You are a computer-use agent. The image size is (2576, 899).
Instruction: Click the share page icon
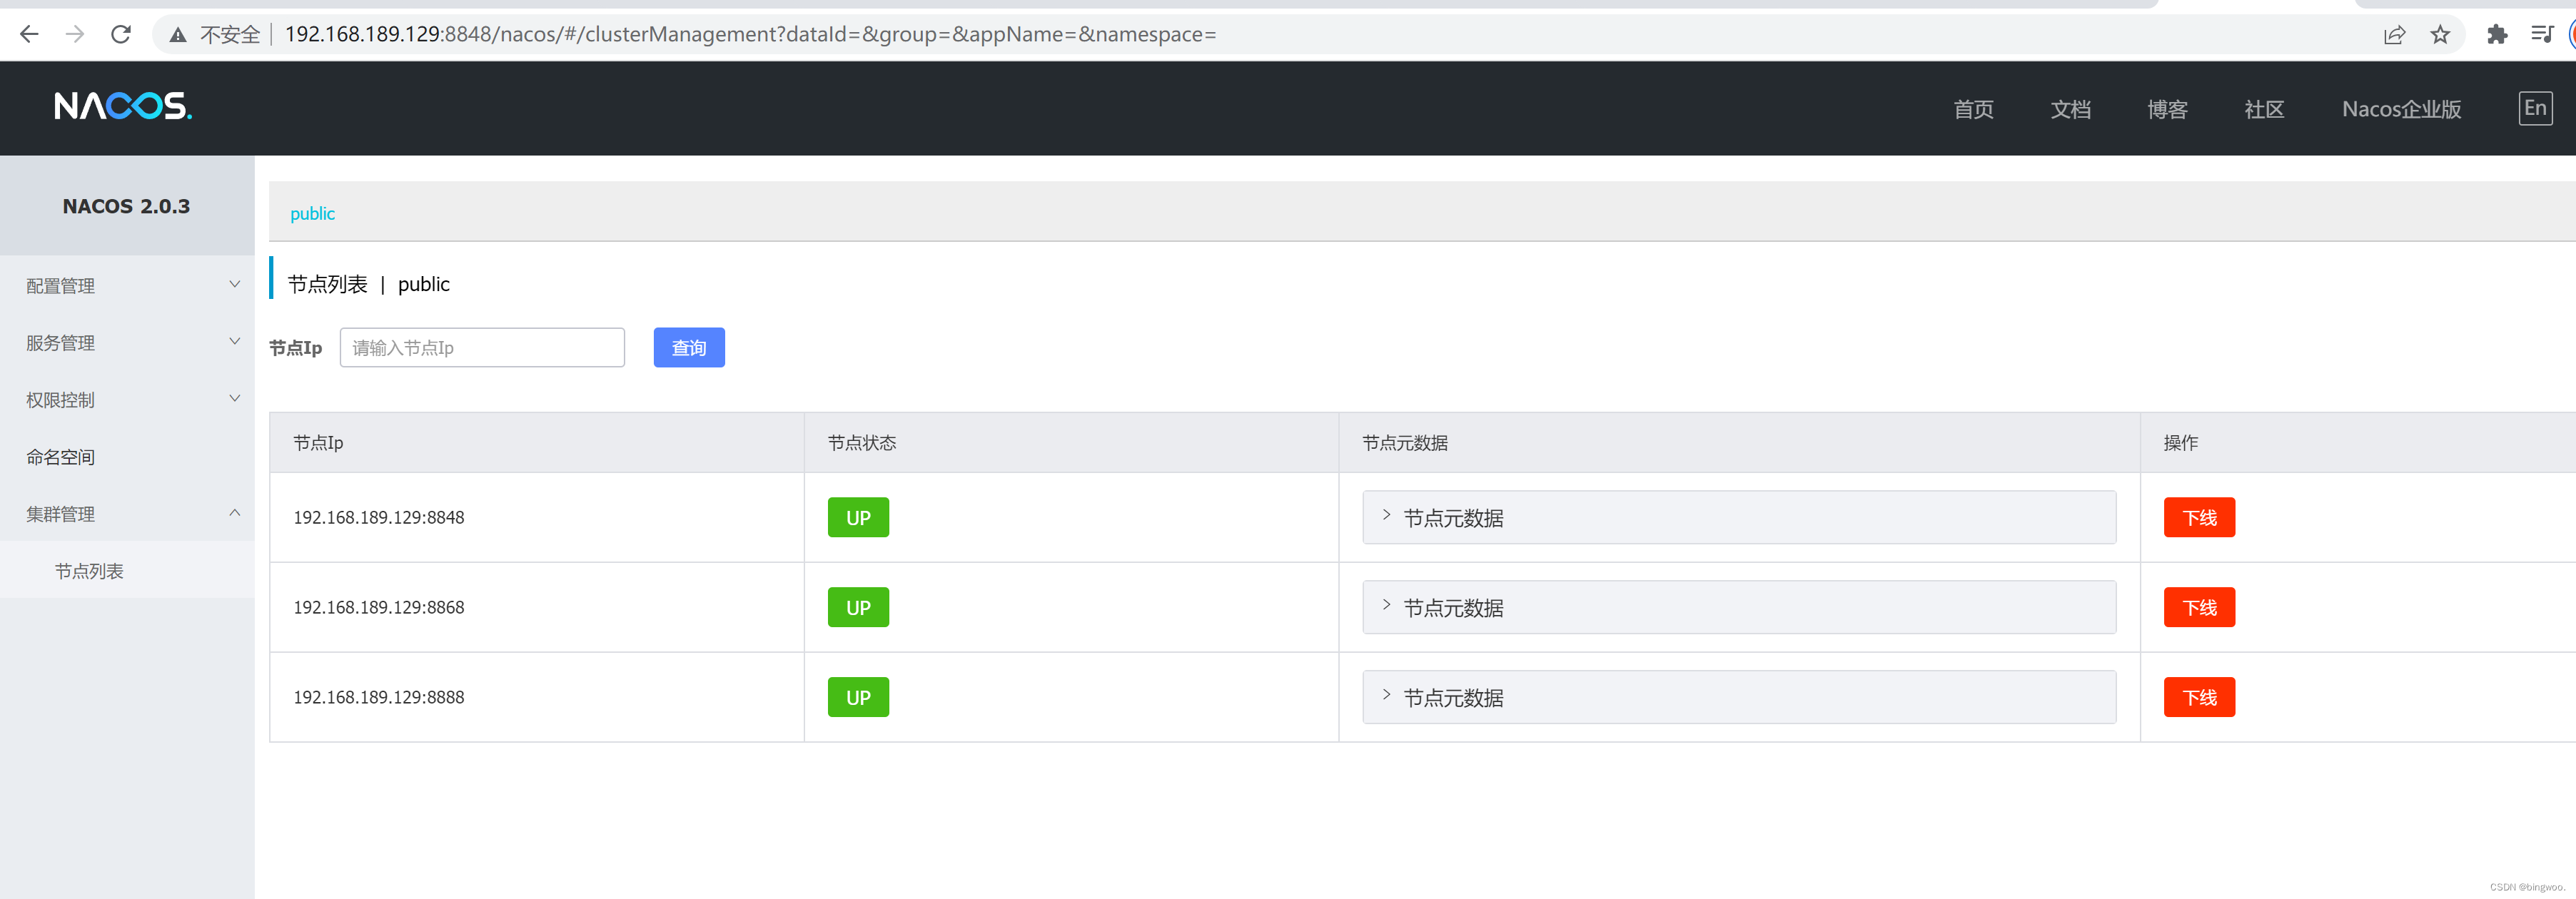(2394, 35)
